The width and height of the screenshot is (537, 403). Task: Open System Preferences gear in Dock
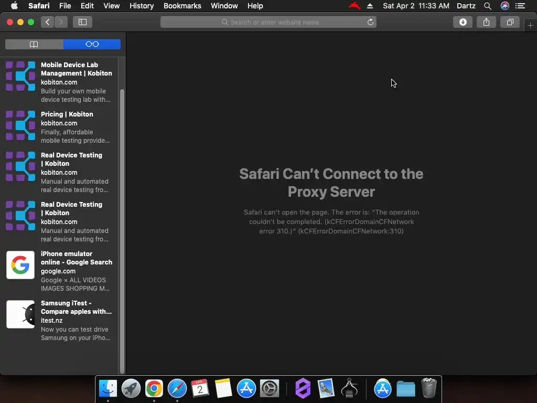coord(270,389)
